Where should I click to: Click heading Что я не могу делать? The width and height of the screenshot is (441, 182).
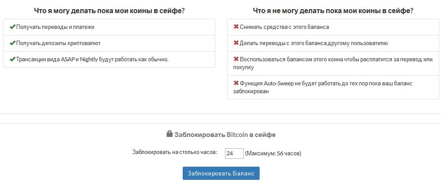click(333, 11)
